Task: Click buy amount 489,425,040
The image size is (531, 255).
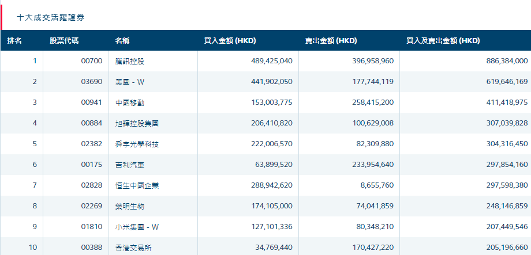Action: point(272,61)
